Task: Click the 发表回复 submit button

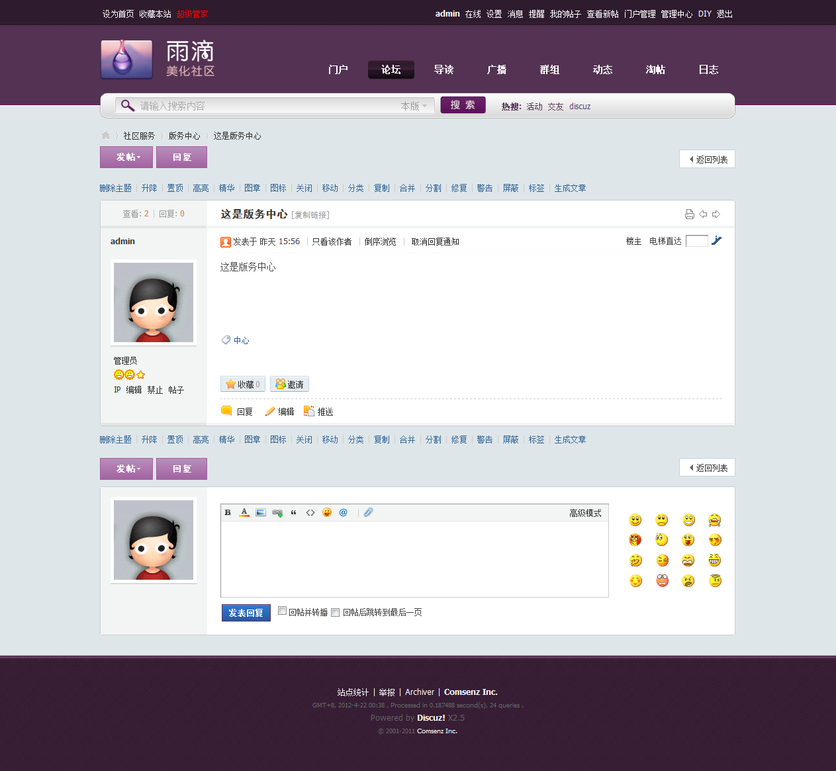Action: [x=246, y=613]
